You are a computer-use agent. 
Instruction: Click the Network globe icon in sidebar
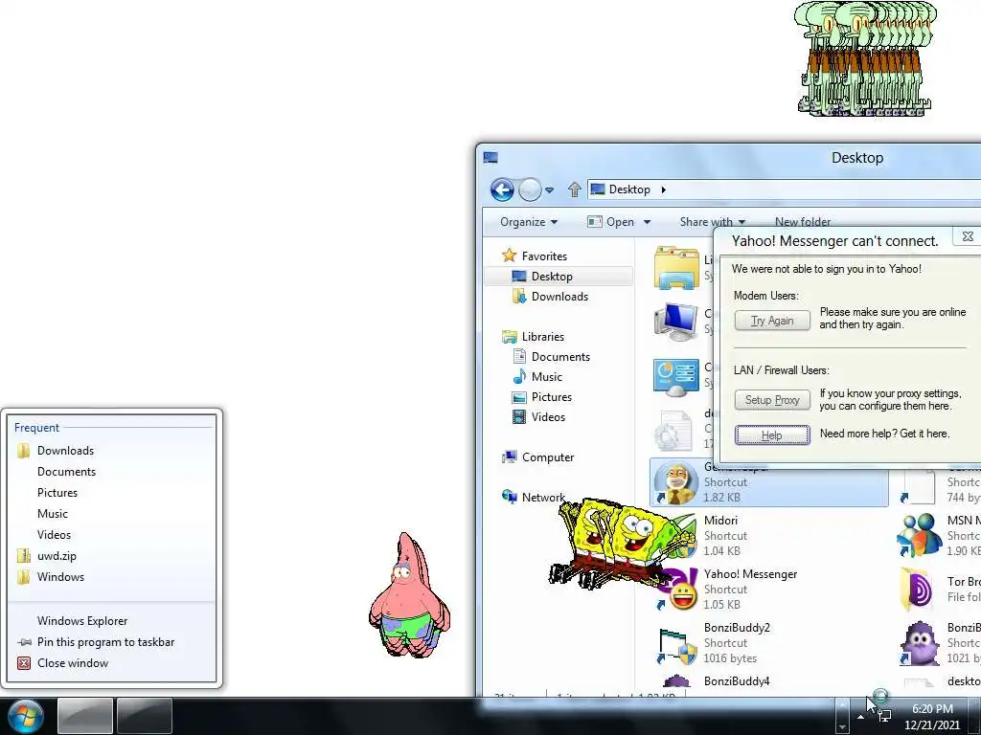point(510,497)
